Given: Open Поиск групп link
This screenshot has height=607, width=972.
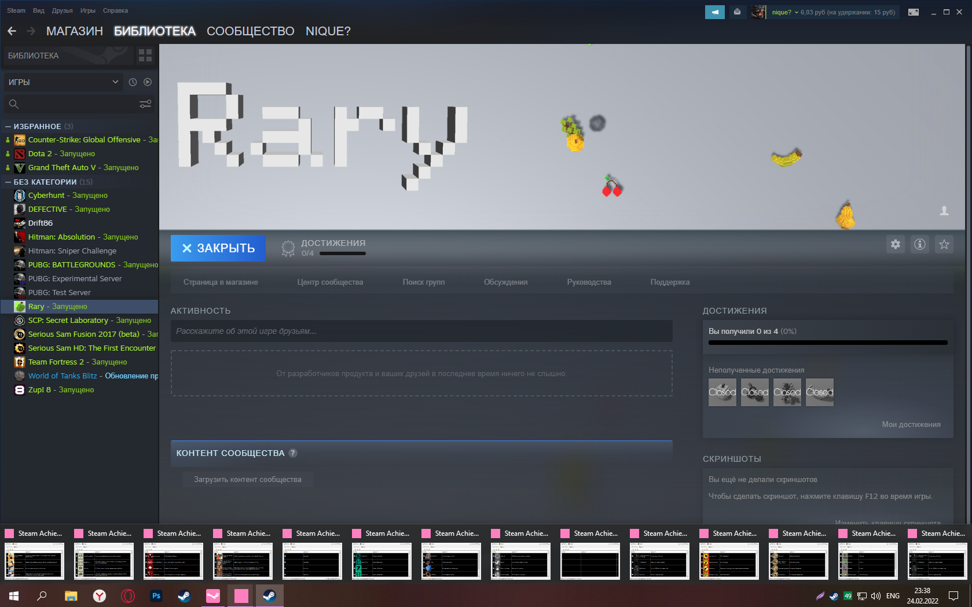Looking at the screenshot, I should click(x=424, y=282).
